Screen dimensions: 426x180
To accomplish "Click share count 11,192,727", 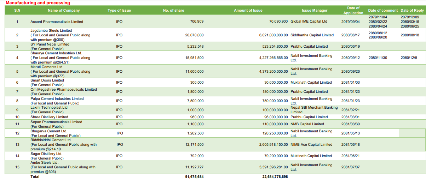I will coord(194,167).
